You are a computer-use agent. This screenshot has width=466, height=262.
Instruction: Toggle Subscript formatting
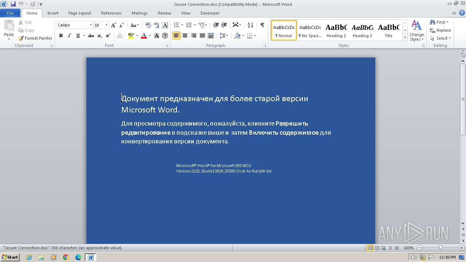pyautogui.click(x=99, y=36)
